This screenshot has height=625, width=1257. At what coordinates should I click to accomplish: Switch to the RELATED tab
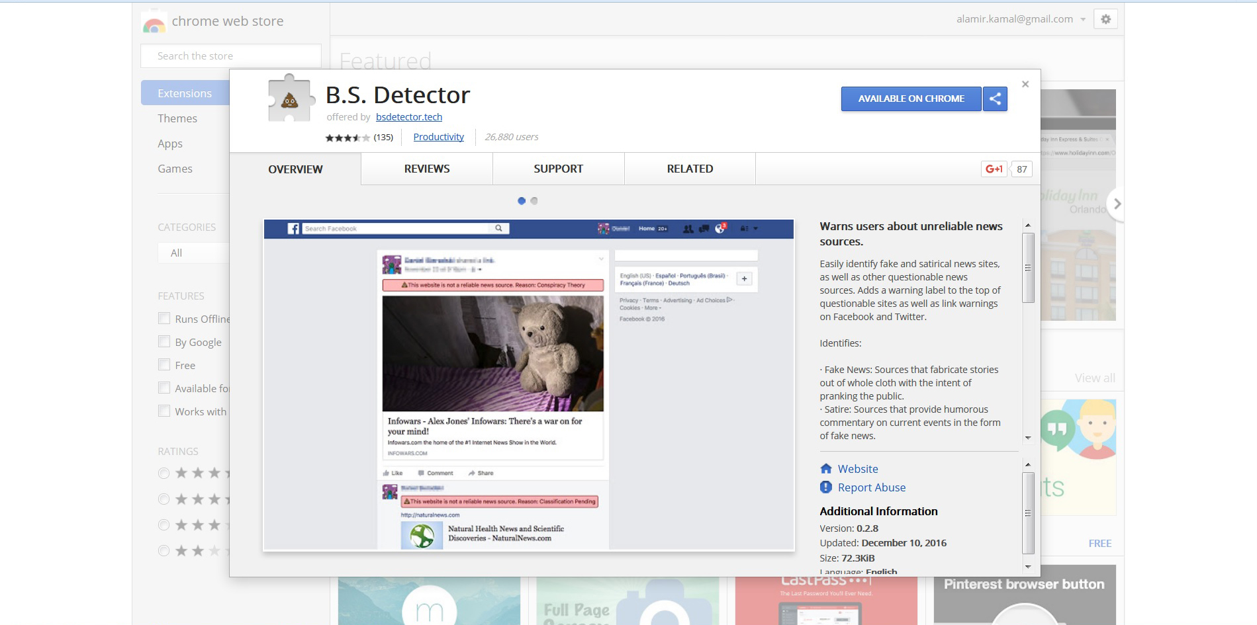coord(690,169)
